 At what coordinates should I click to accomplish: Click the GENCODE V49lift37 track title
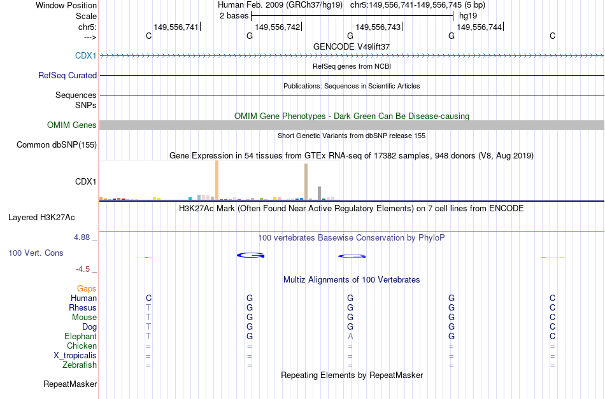point(352,46)
